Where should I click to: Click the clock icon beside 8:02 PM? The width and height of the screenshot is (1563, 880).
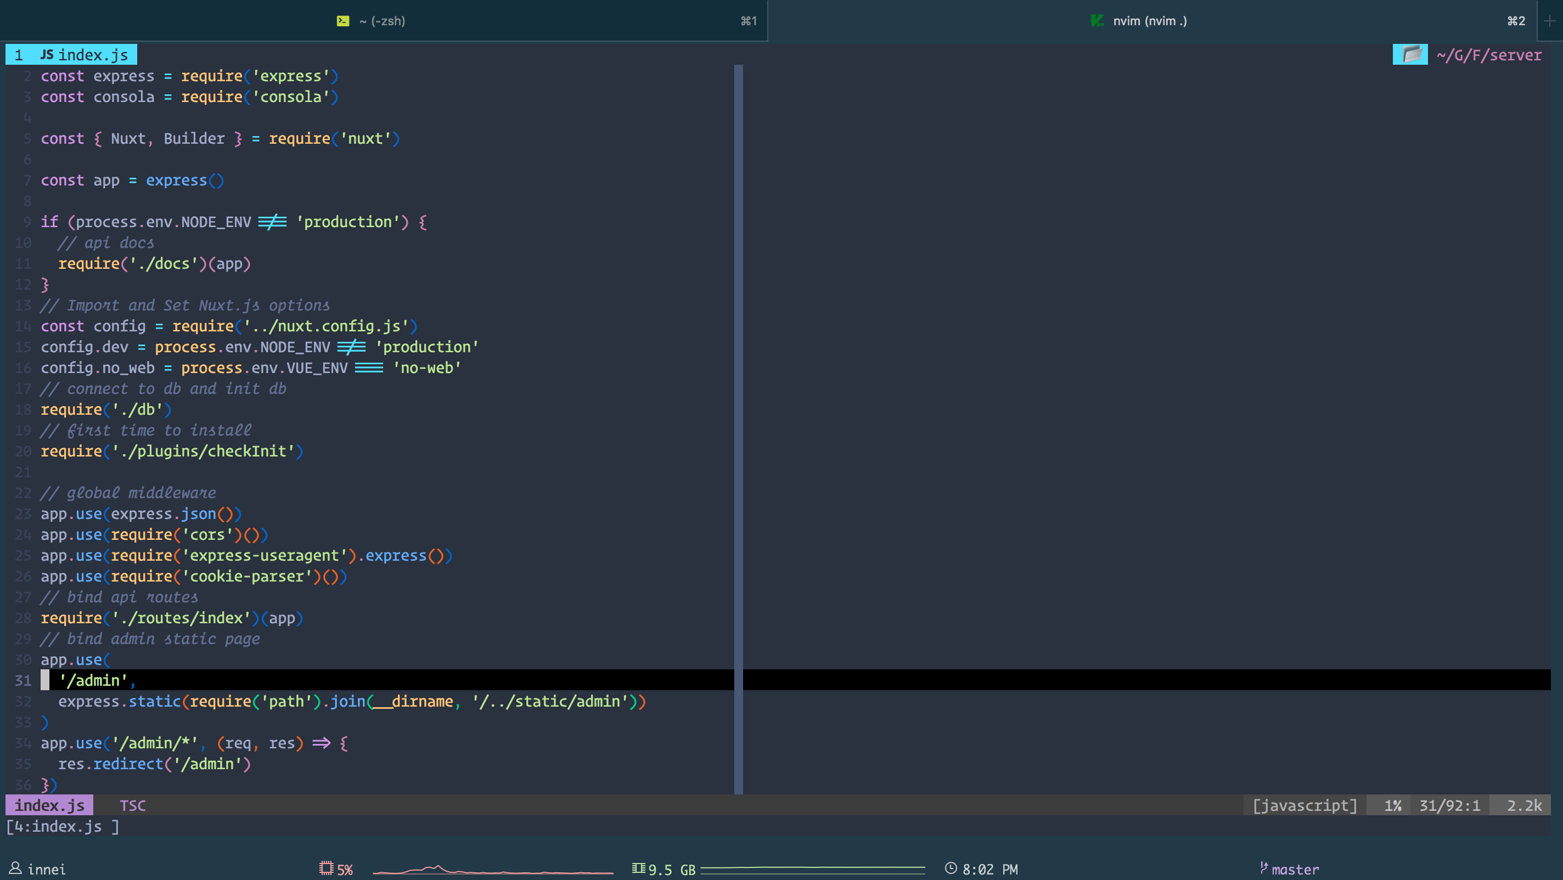951,868
